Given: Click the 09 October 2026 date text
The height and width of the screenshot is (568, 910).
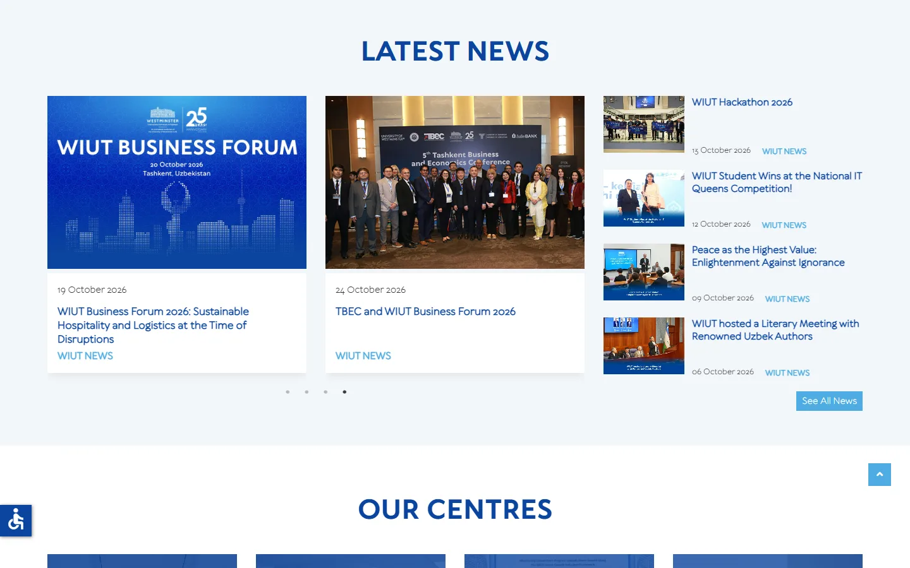Looking at the screenshot, I should [x=723, y=298].
